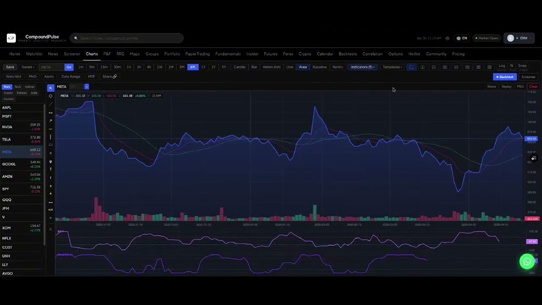This screenshot has width=542, height=305.
Task: Switch to Crypto watchlist category
Action: pos(8,93)
